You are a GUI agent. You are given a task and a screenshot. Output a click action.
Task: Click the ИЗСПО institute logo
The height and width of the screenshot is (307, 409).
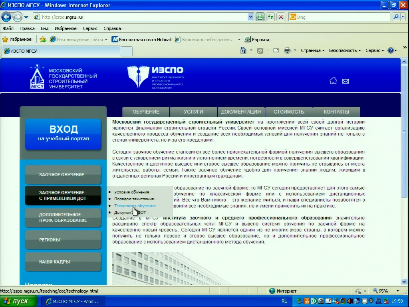(x=155, y=77)
